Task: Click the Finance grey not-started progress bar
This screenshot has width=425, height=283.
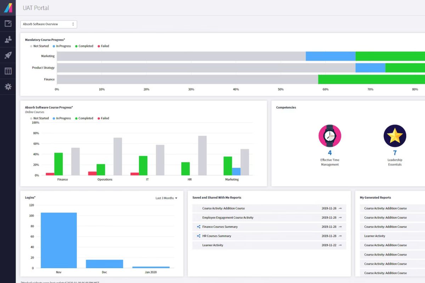Action: (187, 79)
